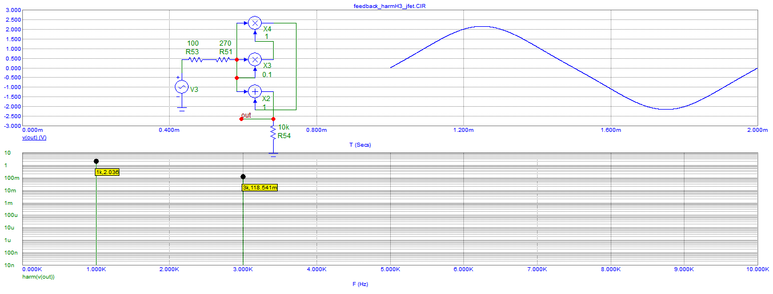Click the '1.000K' frequency axis value

[x=96, y=269]
